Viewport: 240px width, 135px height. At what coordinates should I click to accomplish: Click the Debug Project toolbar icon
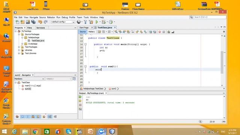(103, 22)
